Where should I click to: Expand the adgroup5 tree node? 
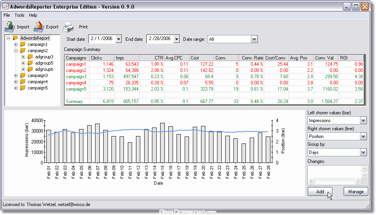[23, 63]
